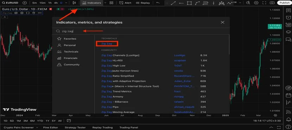
Task: Open the Pine Editor tab
Action: tap(50, 128)
